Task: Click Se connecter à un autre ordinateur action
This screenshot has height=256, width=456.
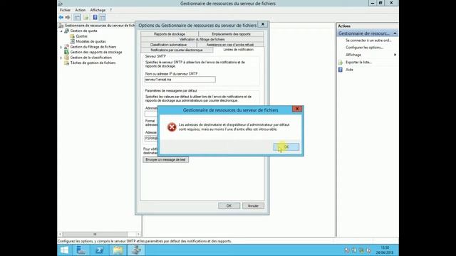Action: point(368,41)
